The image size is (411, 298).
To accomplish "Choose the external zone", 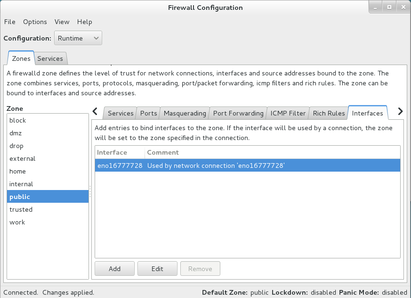I will click(x=22, y=158).
